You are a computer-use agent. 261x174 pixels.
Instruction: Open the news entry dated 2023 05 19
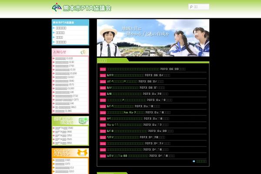click(127, 100)
